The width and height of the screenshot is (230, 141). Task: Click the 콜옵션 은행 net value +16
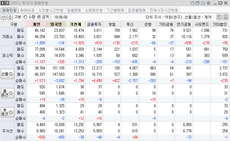click(x=153, y=99)
